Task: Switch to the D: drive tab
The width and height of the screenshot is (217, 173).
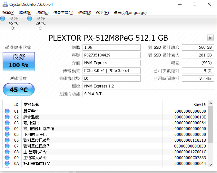Action: coord(14,23)
